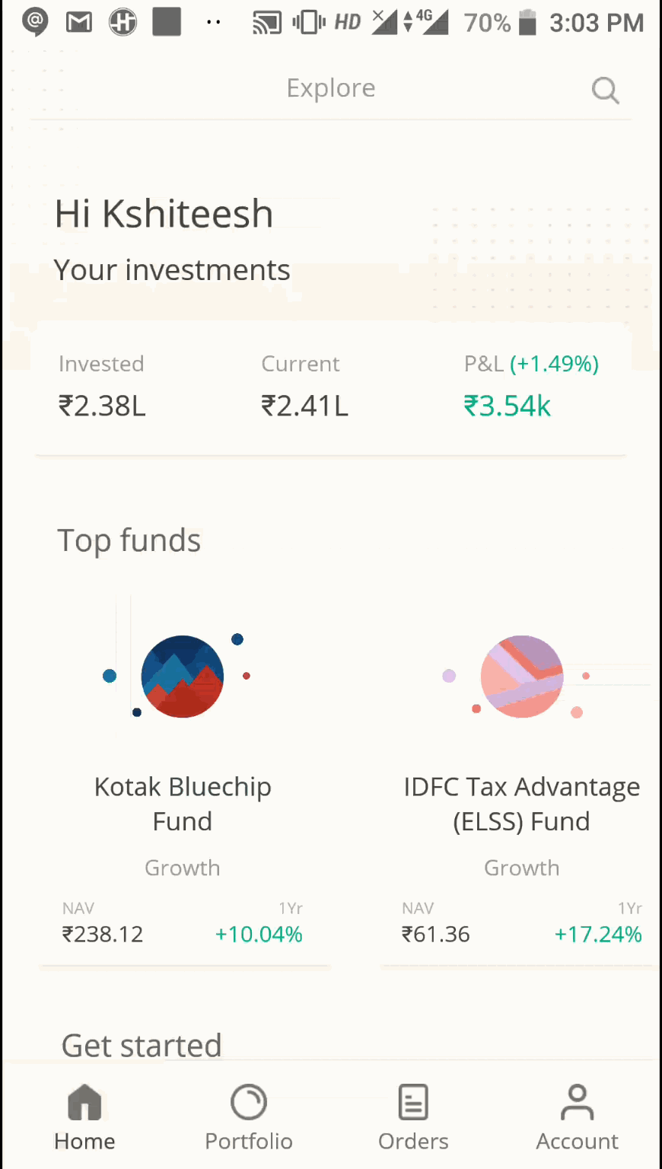The image size is (662, 1169).
Task: Tap the search magnifier icon
Action: pos(605,91)
